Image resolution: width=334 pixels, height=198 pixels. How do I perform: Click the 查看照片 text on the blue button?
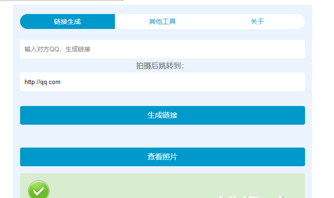(162, 157)
